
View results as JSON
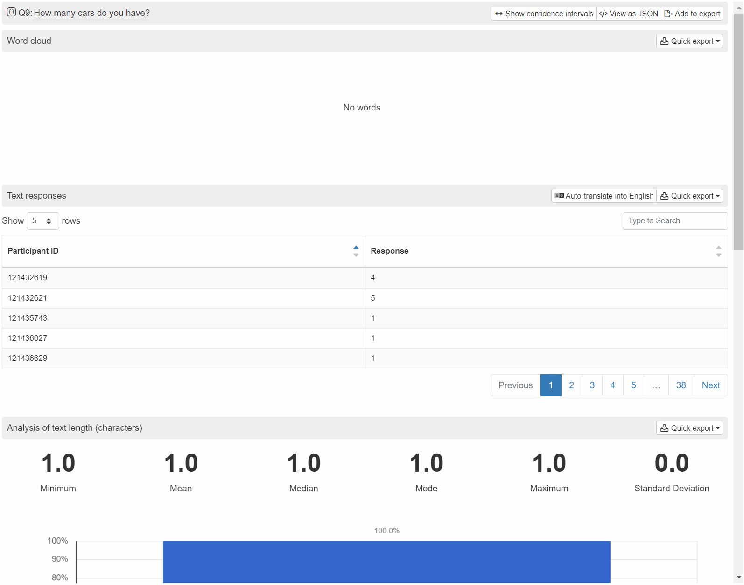pyautogui.click(x=629, y=14)
